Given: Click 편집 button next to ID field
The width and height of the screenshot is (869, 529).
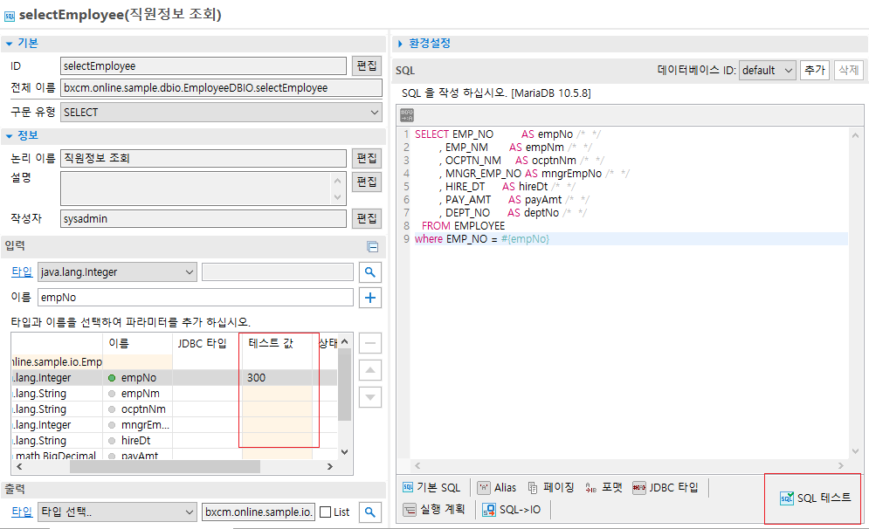Looking at the screenshot, I should pyautogui.click(x=367, y=65).
